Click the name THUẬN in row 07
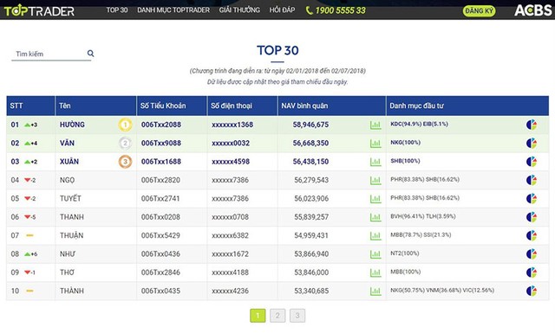The height and width of the screenshot is (333, 555). [x=71, y=235]
